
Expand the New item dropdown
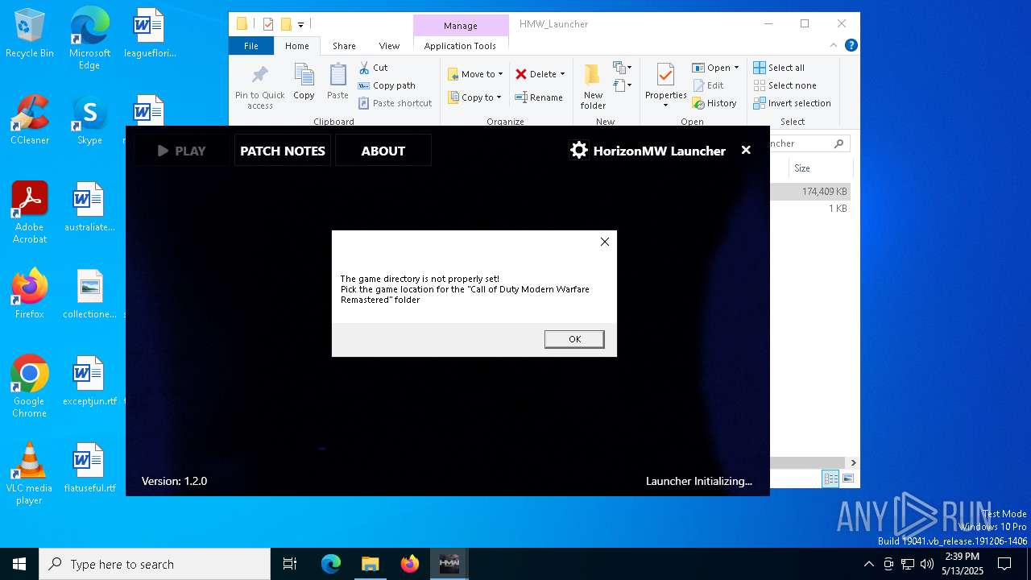tap(622, 68)
